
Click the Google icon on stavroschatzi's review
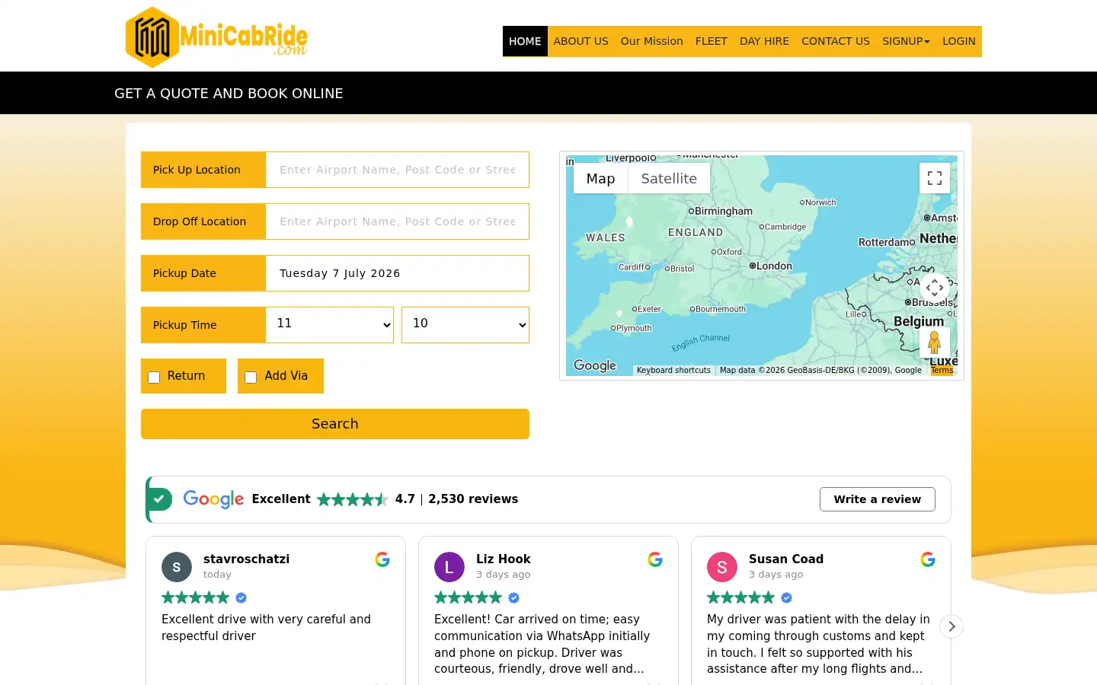[382, 559]
